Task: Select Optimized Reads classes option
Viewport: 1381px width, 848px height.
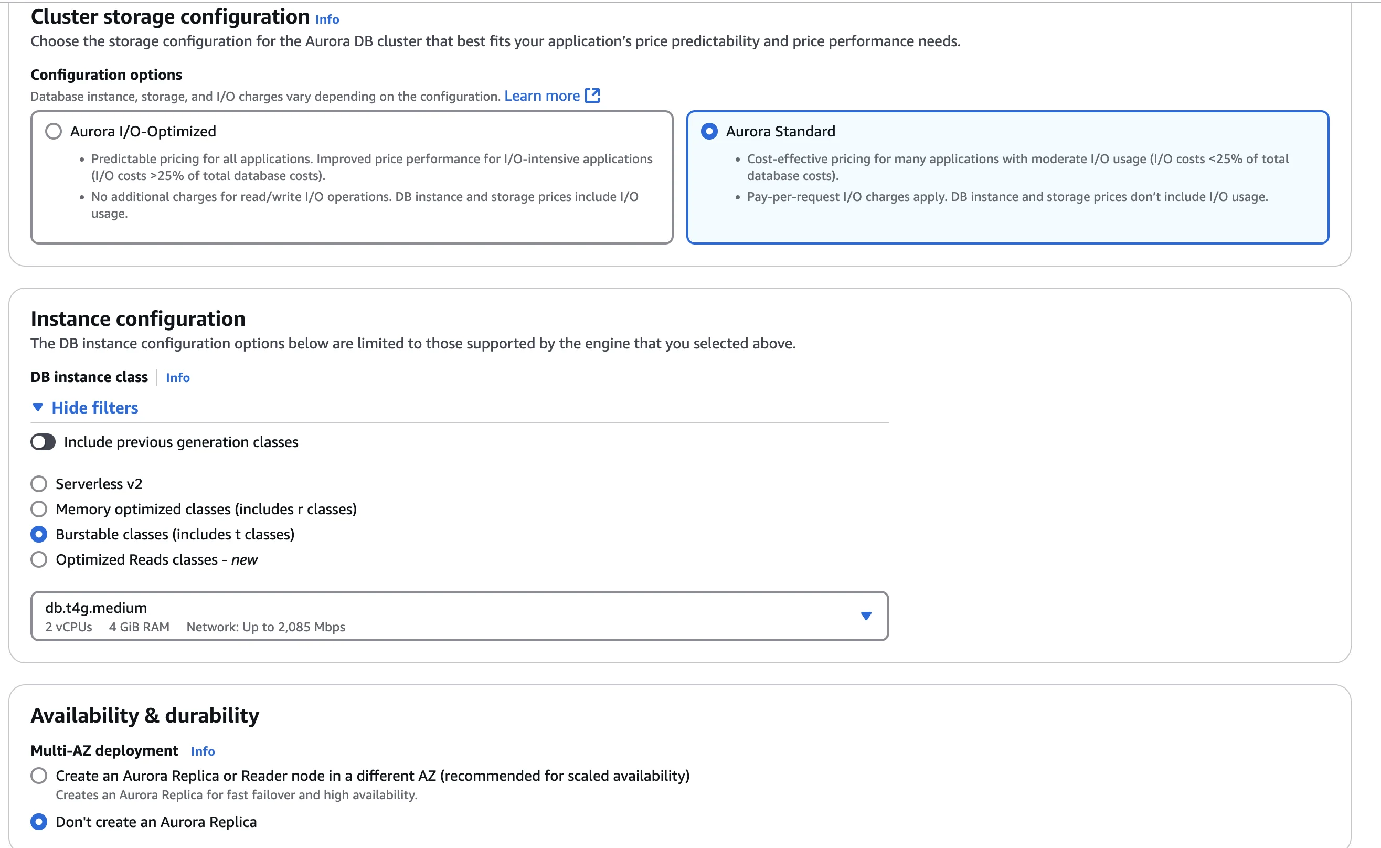Action: (x=39, y=559)
